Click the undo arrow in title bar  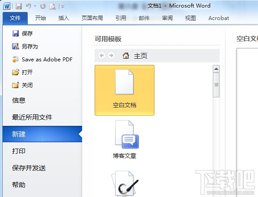(x=28, y=6)
